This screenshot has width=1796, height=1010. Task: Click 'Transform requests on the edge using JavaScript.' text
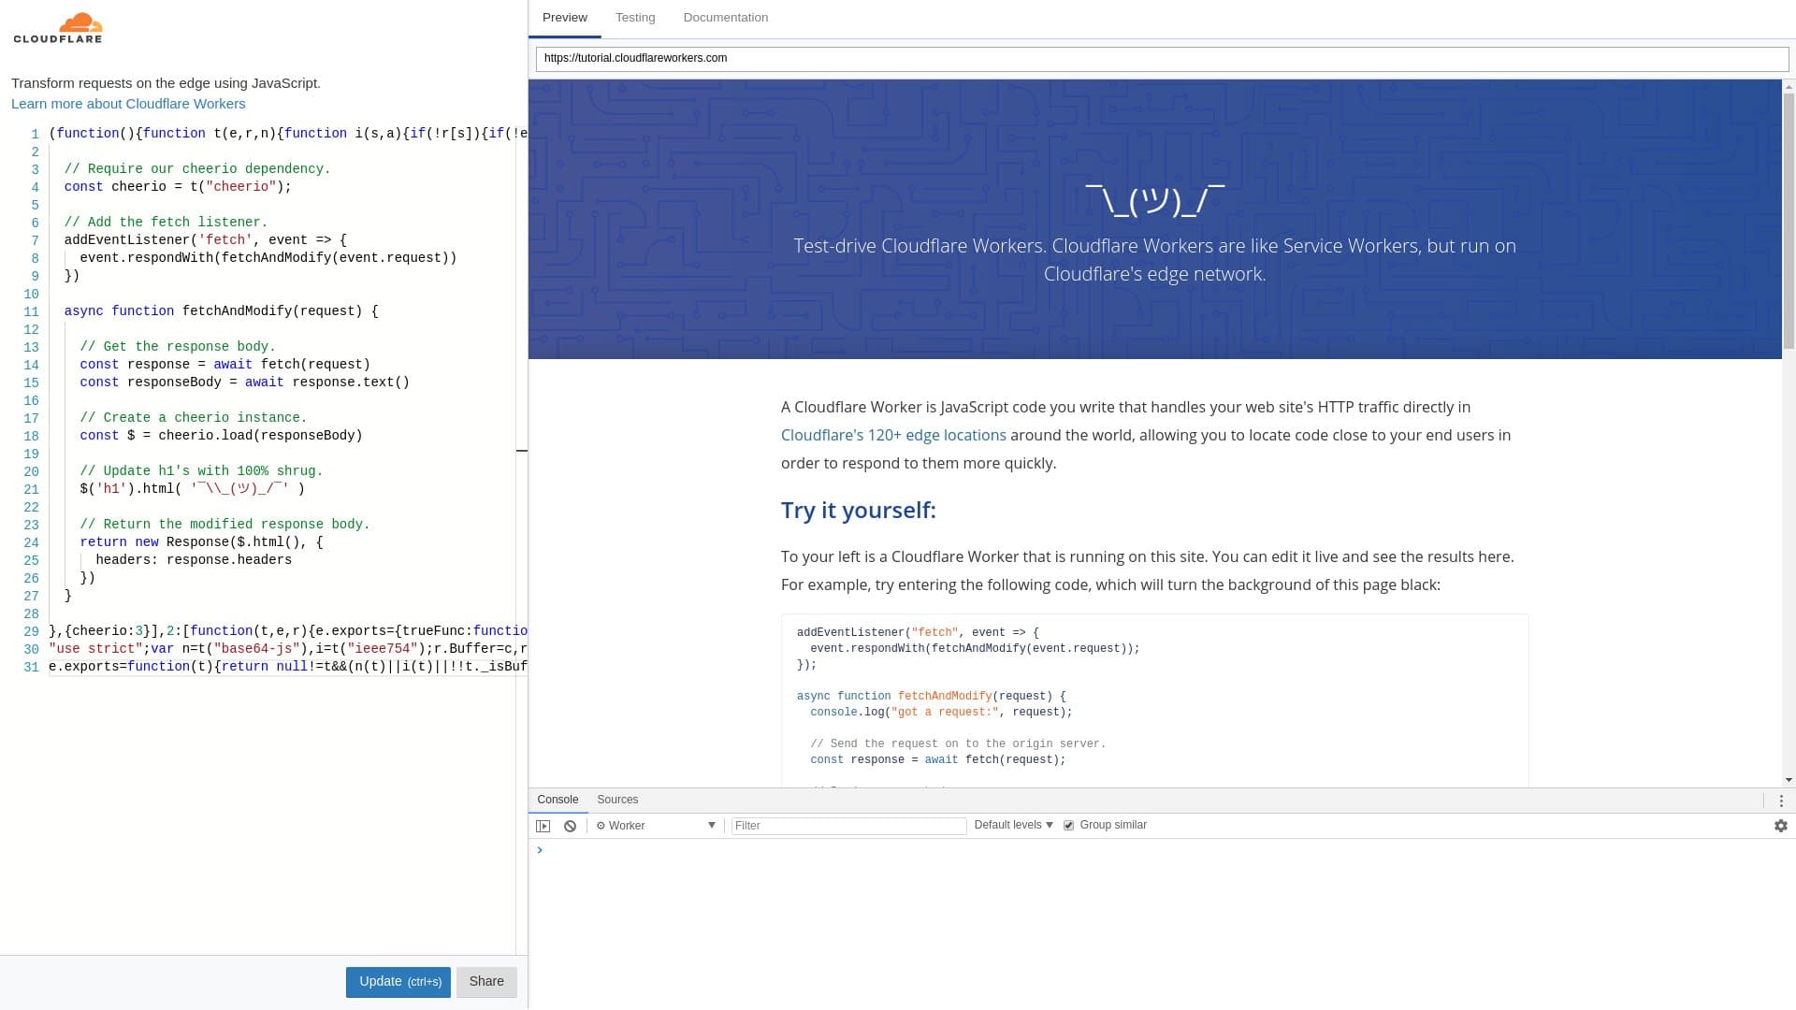pyautogui.click(x=166, y=83)
